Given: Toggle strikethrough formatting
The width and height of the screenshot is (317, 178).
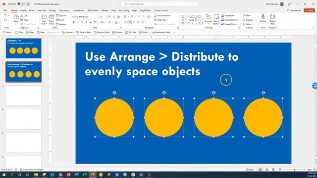Looking at the screenshot, I should 91,22.
